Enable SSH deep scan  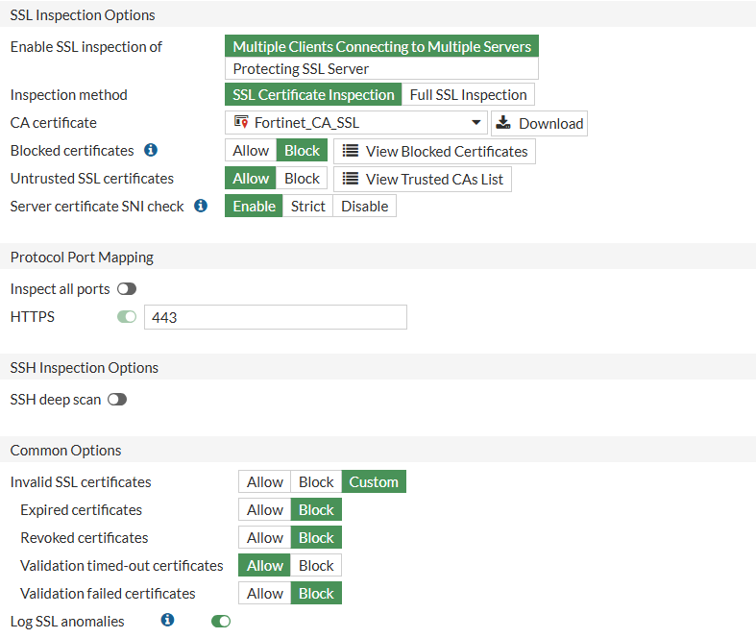coord(117,400)
